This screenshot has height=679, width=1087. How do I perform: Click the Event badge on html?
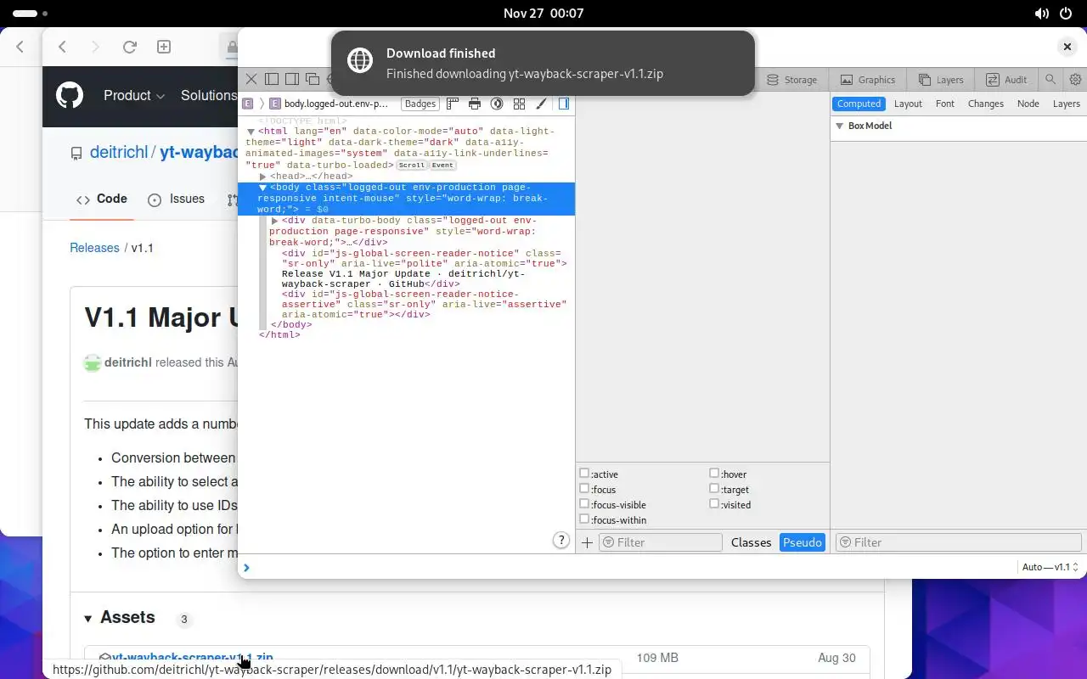442,165
